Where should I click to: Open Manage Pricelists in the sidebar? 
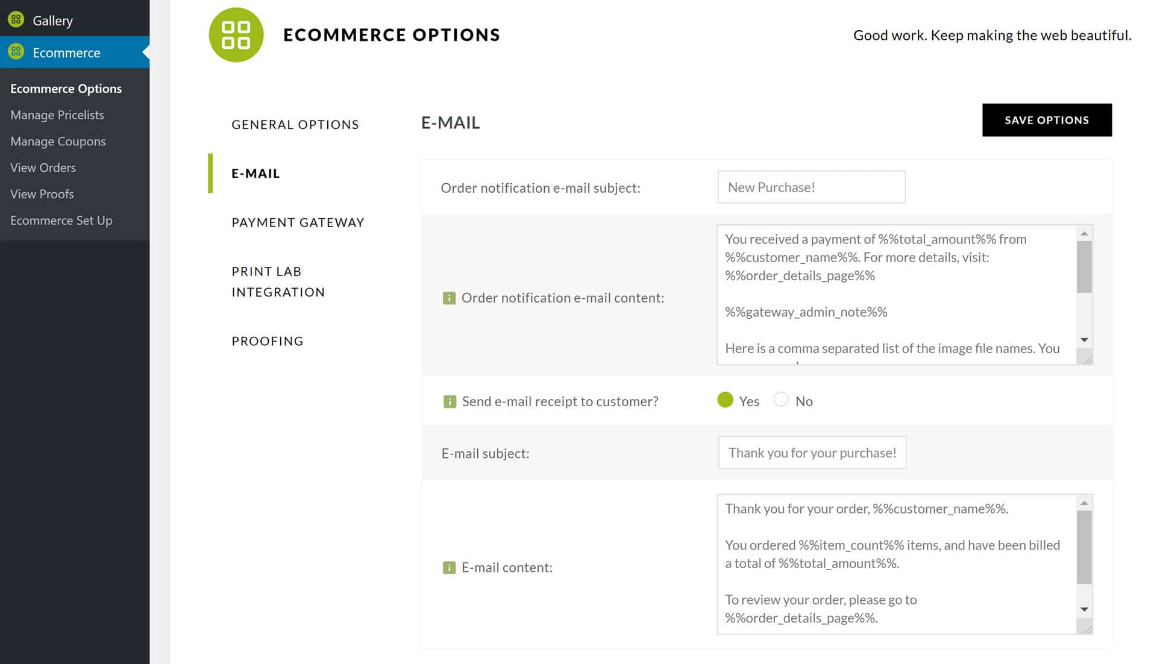click(57, 115)
